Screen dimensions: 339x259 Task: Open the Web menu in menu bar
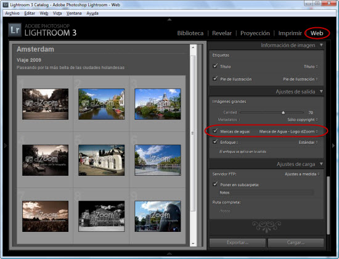pyautogui.click(x=44, y=13)
